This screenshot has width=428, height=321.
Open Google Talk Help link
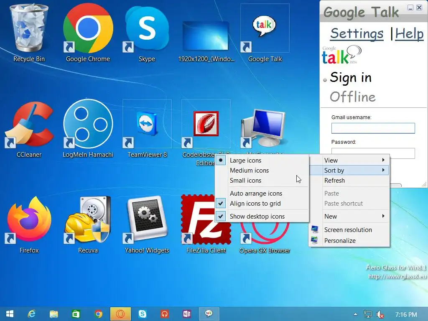pyautogui.click(x=409, y=34)
